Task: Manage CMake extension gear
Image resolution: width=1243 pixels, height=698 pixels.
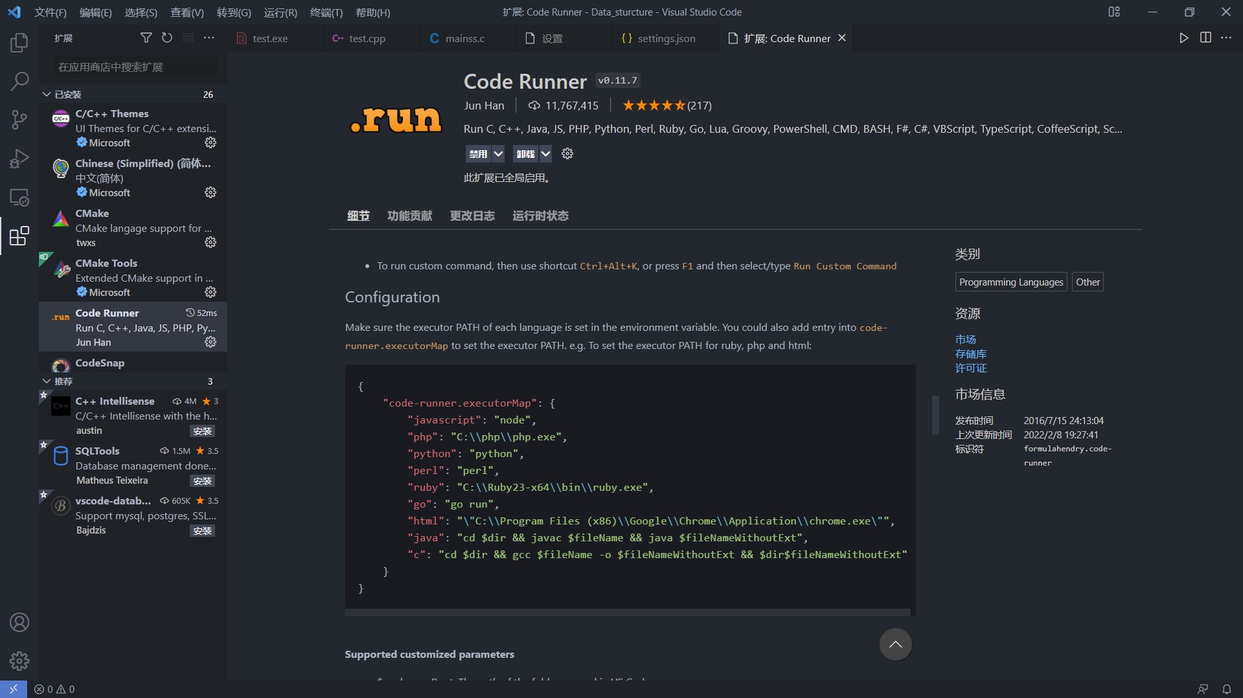Action: pyautogui.click(x=211, y=242)
